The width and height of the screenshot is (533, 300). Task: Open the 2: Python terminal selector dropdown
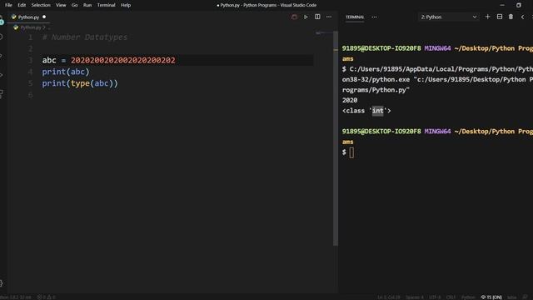448,17
